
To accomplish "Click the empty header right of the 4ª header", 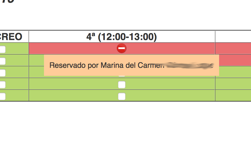I will click(x=233, y=37).
